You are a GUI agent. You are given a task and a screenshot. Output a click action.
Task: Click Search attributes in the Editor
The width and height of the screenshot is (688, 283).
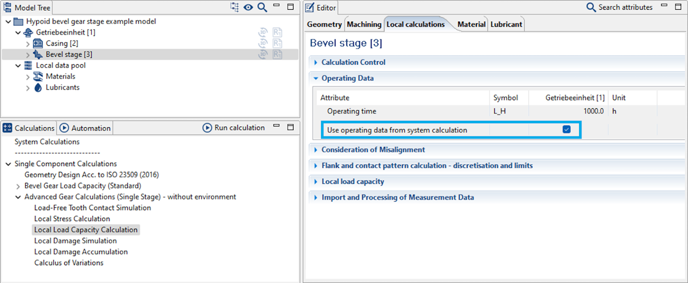619,7
